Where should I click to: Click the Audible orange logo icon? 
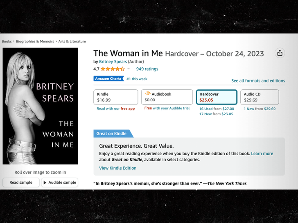(148, 94)
